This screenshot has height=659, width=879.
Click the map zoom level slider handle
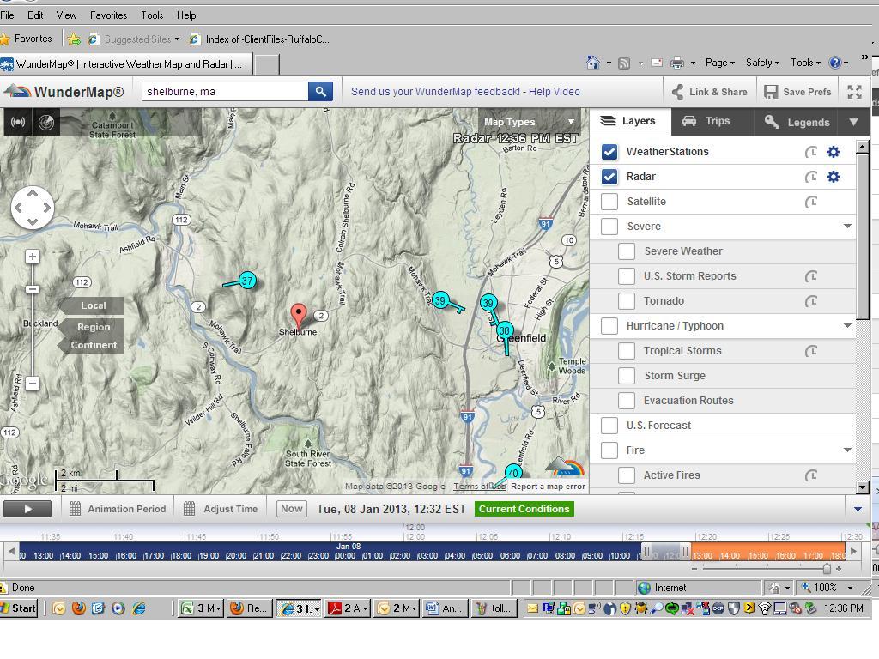point(33,289)
